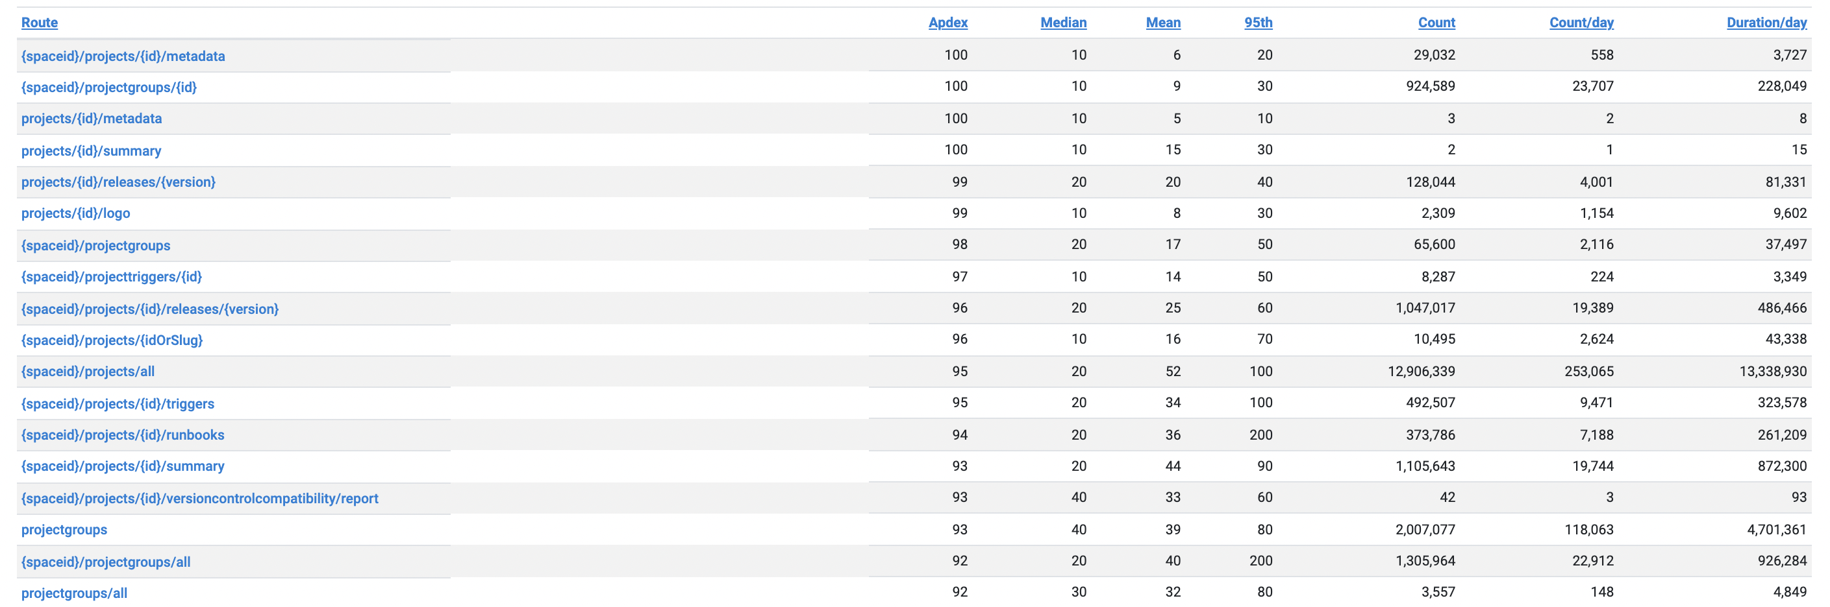Open projects/{id}/releases/{version} route details

pos(118,182)
